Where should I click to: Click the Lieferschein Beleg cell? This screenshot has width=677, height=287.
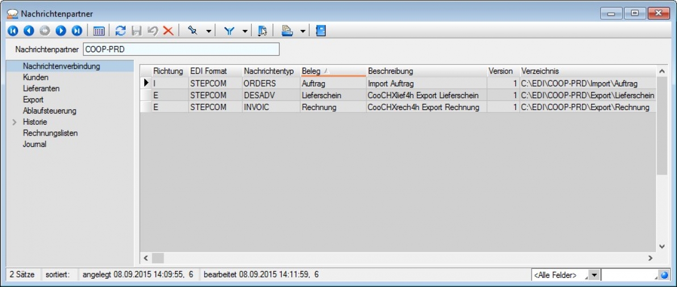tap(333, 95)
